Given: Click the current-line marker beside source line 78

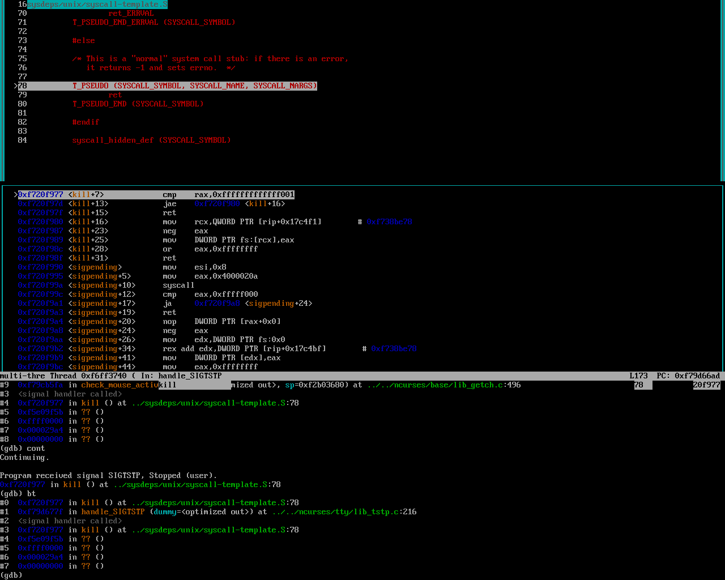Looking at the screenshot, I should (x=16, y=86).
